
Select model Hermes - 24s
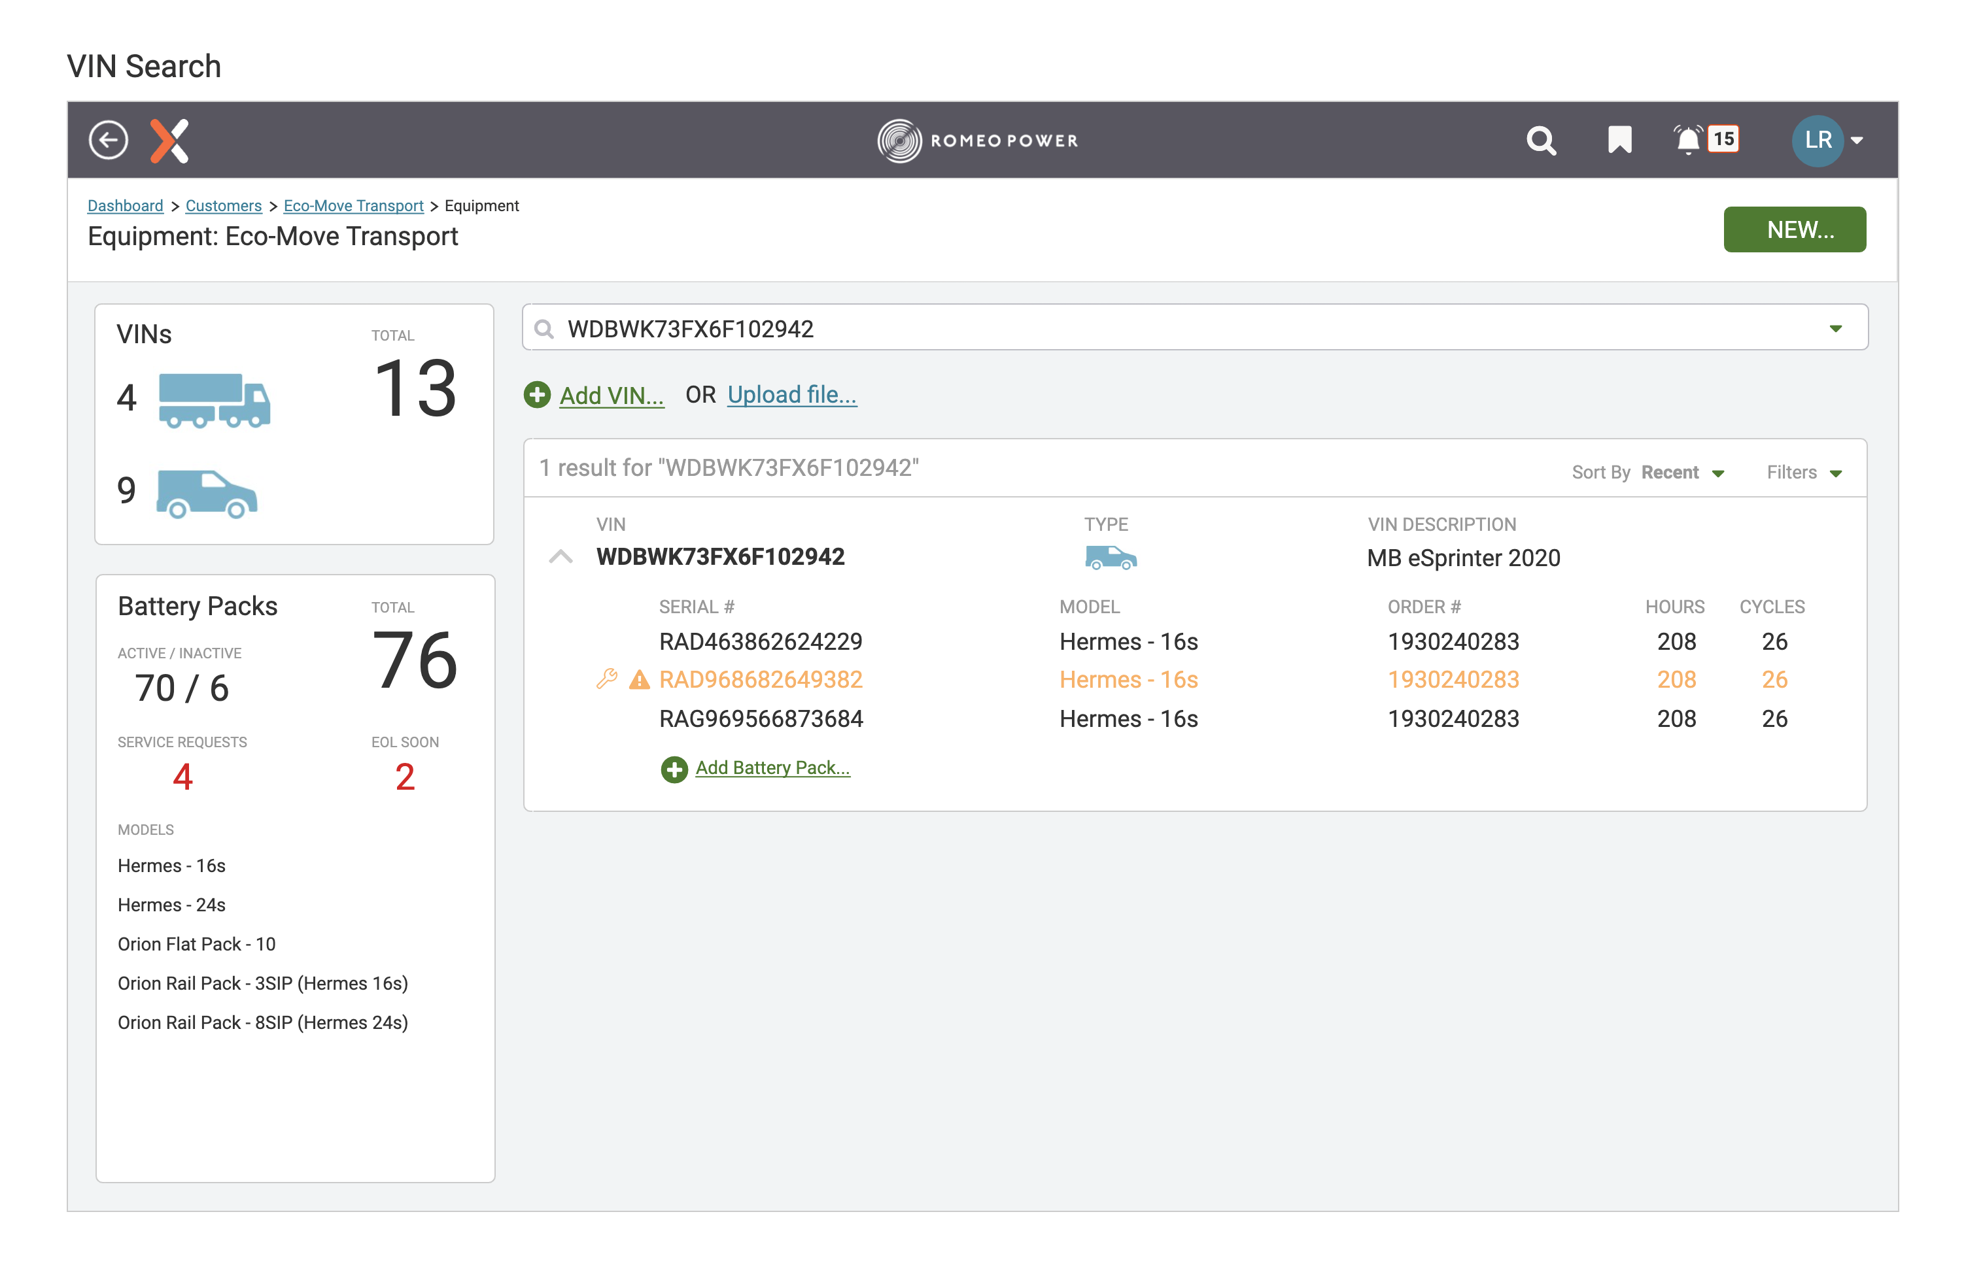tap(171, 904)
